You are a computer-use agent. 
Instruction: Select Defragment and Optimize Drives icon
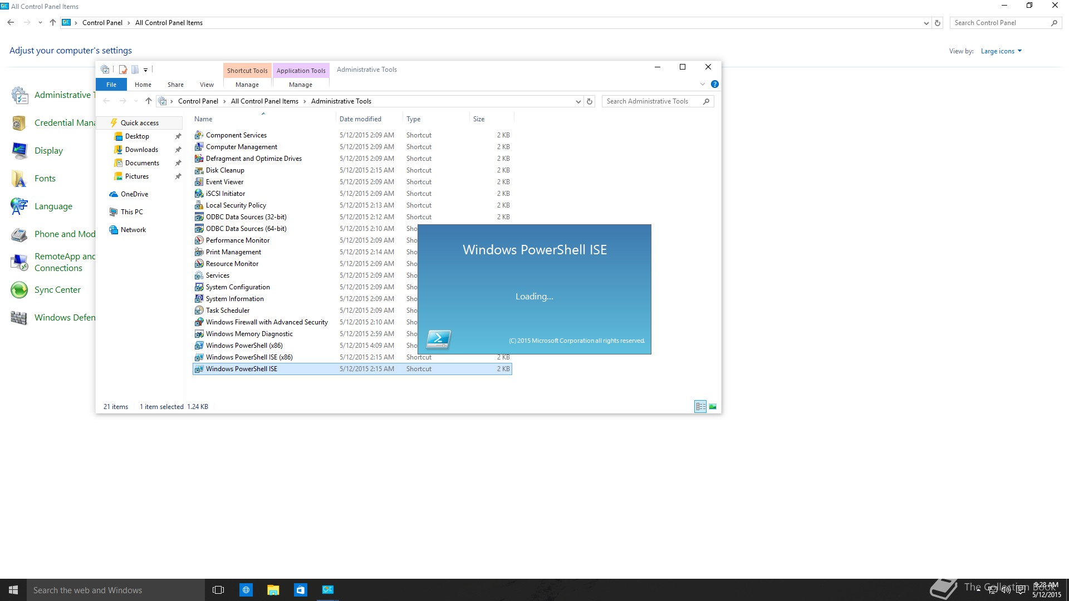[199, 159]
